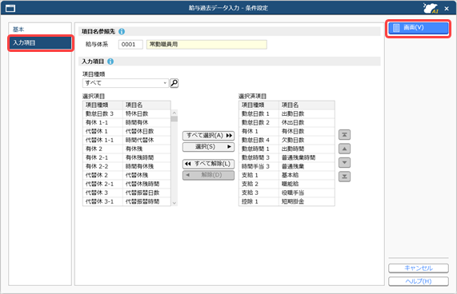
Task: Select row 時間有休残 in 選択項目 list
Action: click(x=126, y=166)
